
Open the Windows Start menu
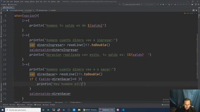pos(2,110)
